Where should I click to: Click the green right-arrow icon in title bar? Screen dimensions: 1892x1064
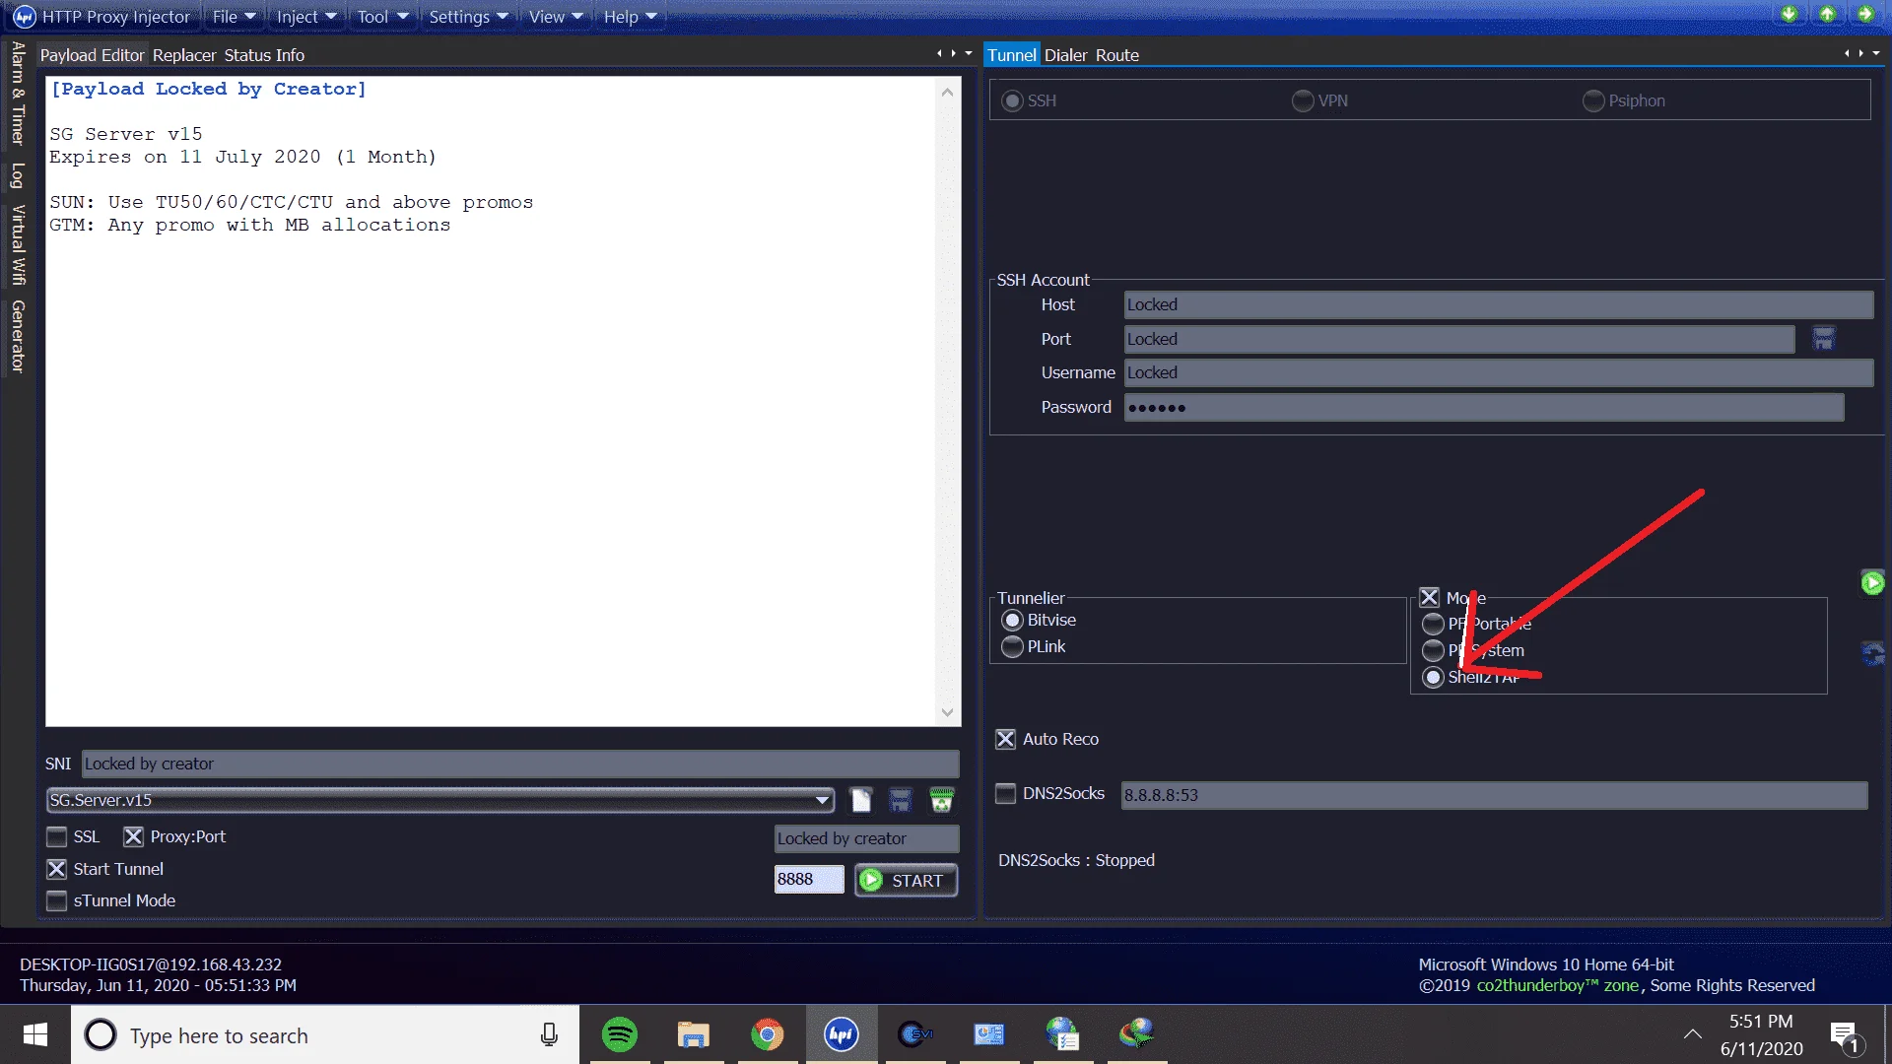coord(1864,14)
